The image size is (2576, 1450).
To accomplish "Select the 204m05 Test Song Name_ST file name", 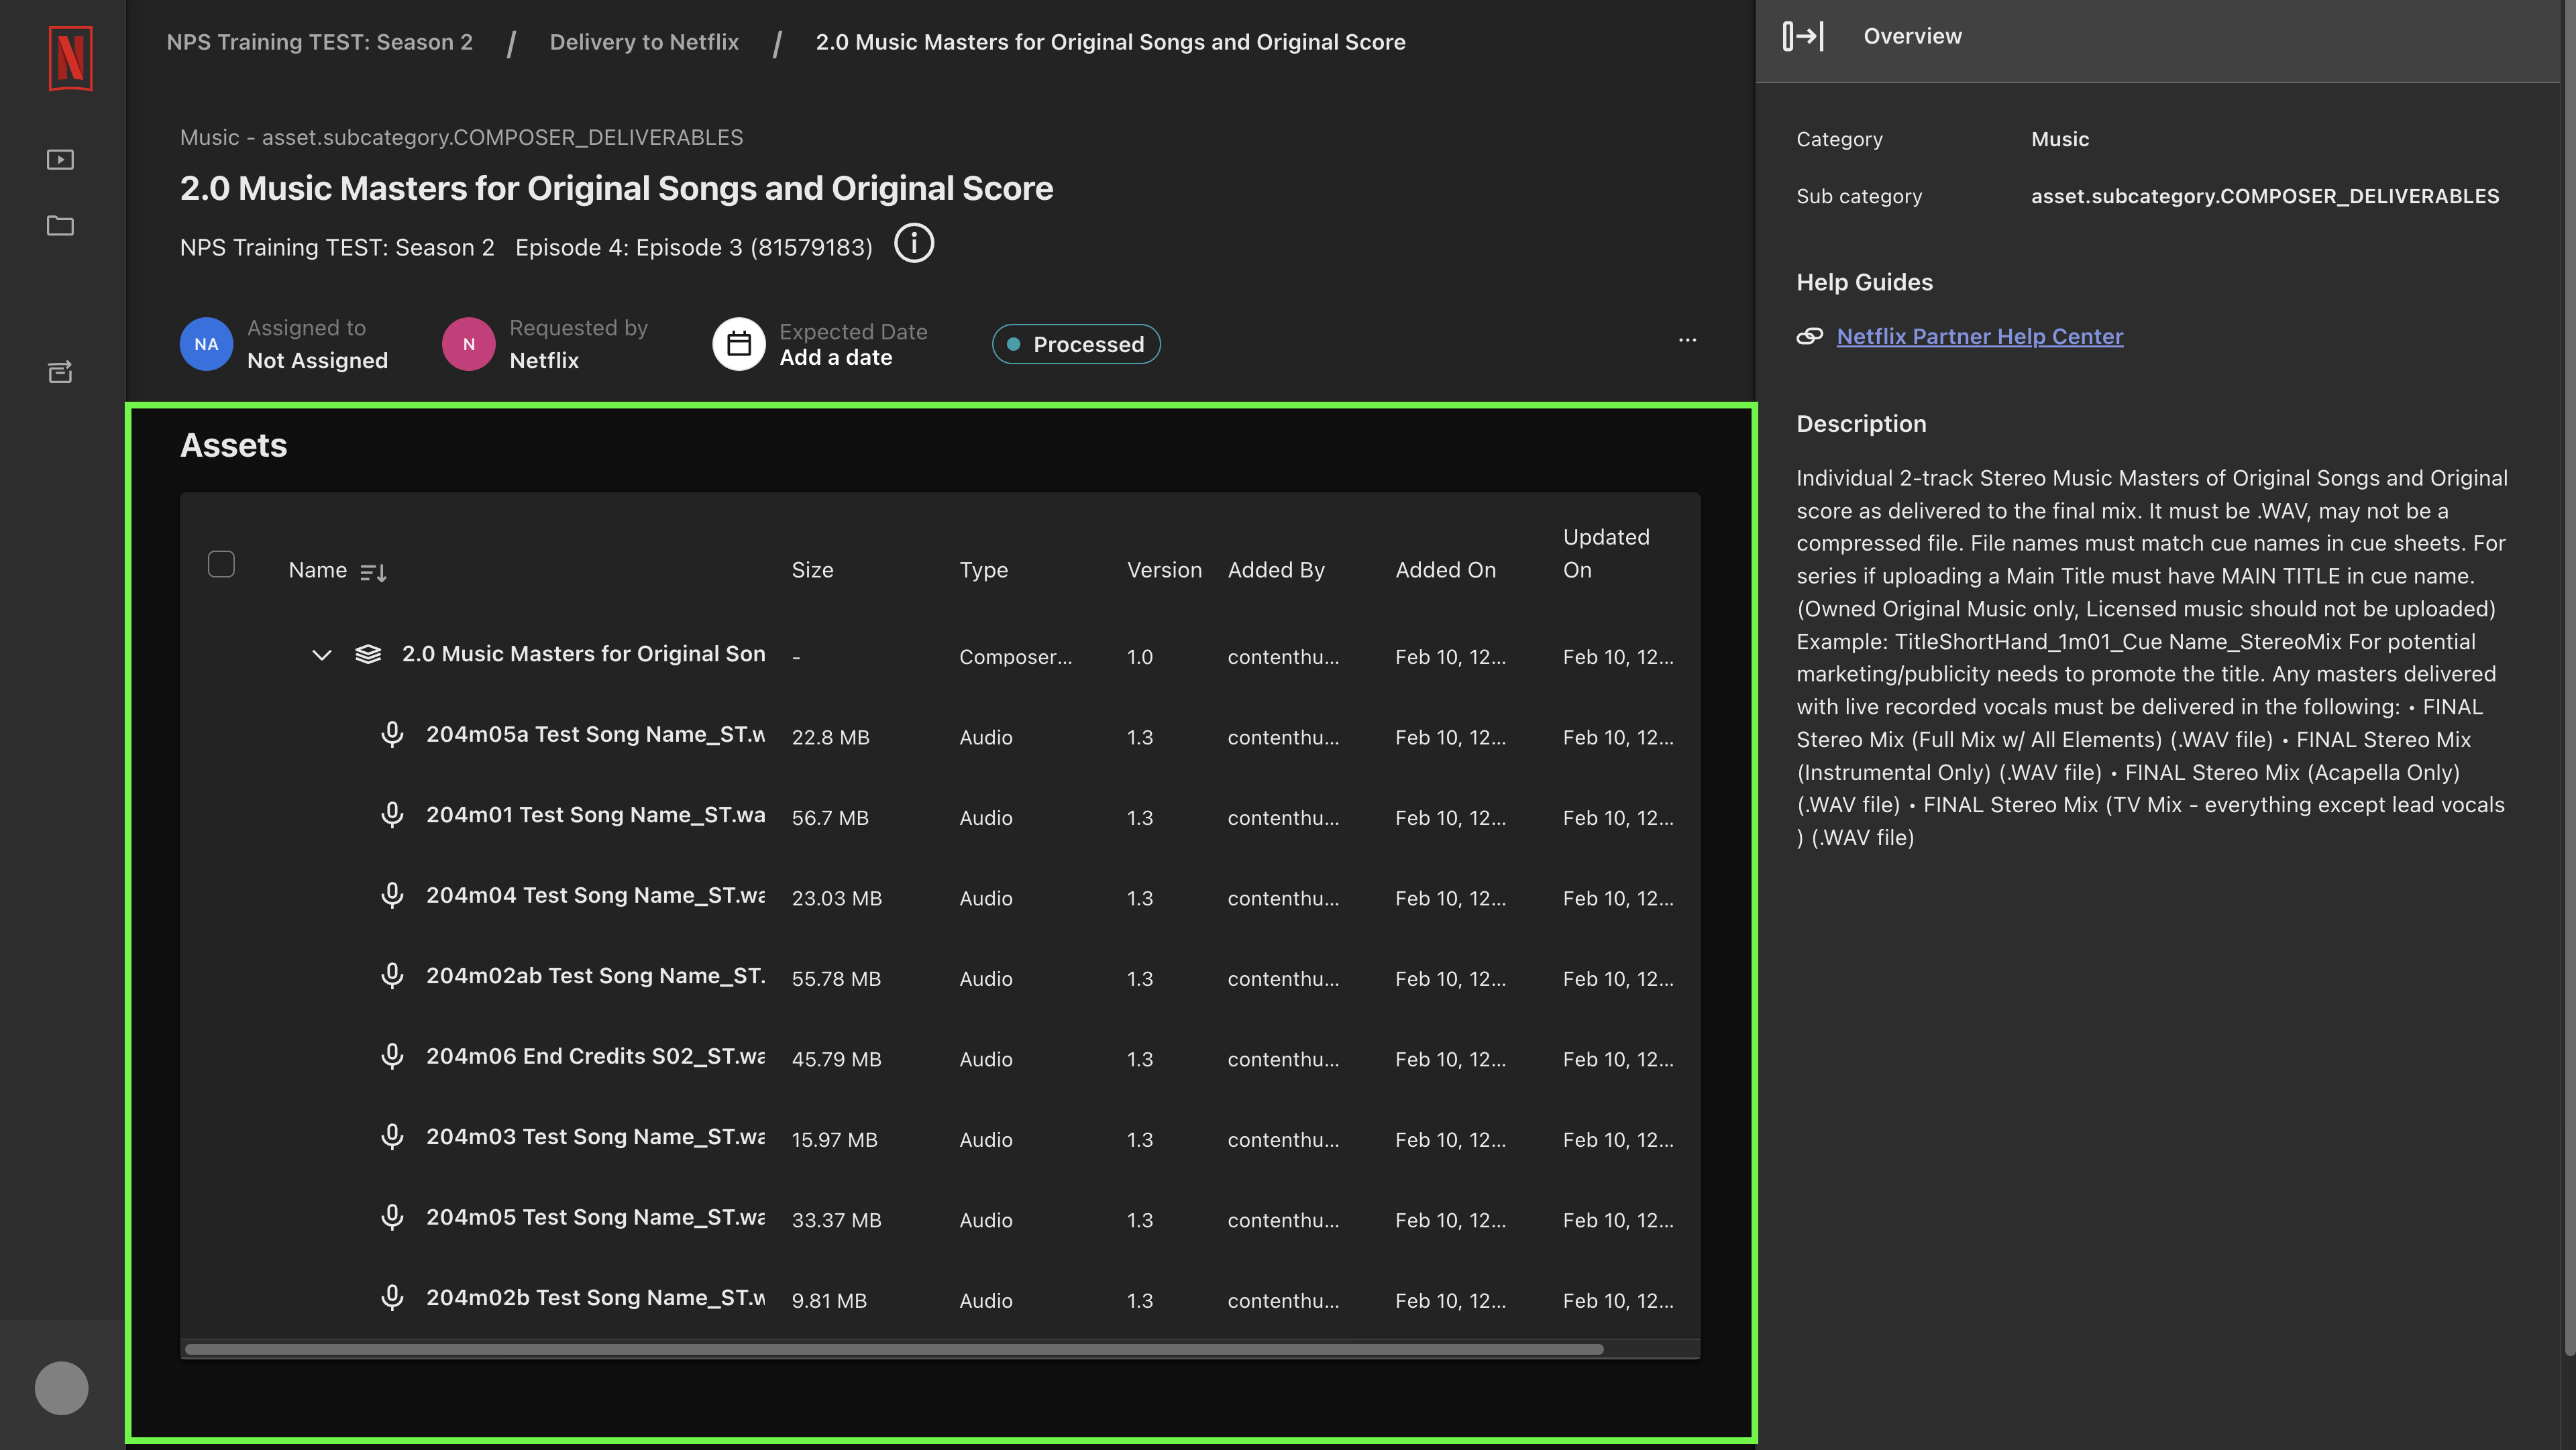I will (x=595, y=1217).
